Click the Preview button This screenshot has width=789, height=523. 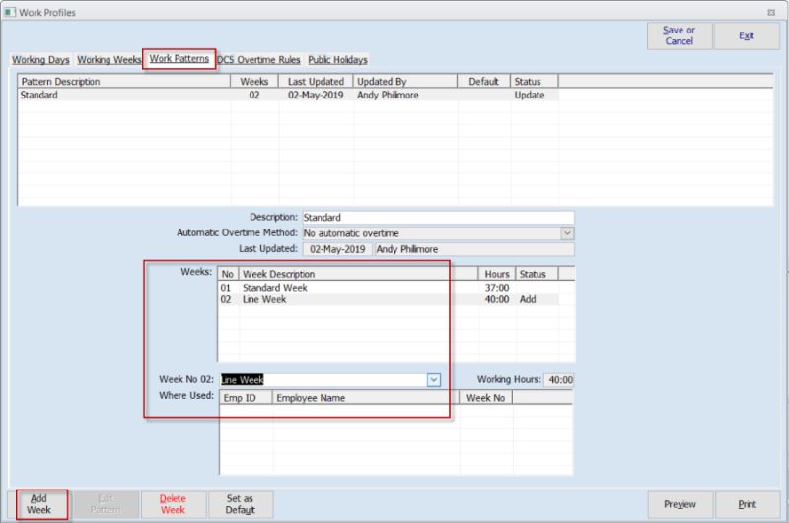[680, 504]
